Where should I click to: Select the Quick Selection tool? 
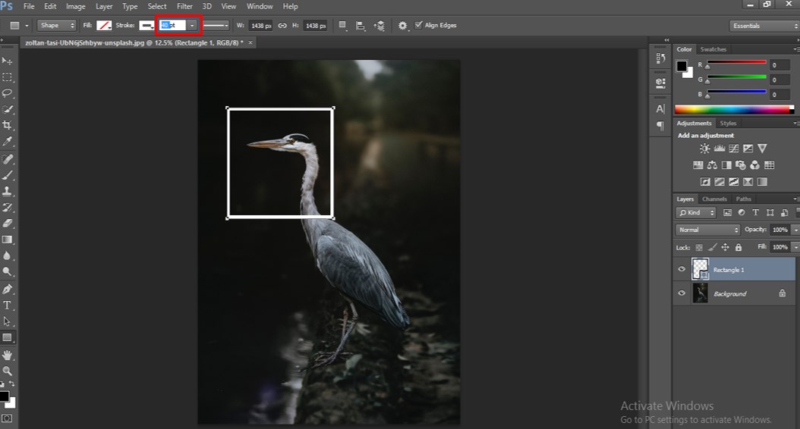(7, 109)
